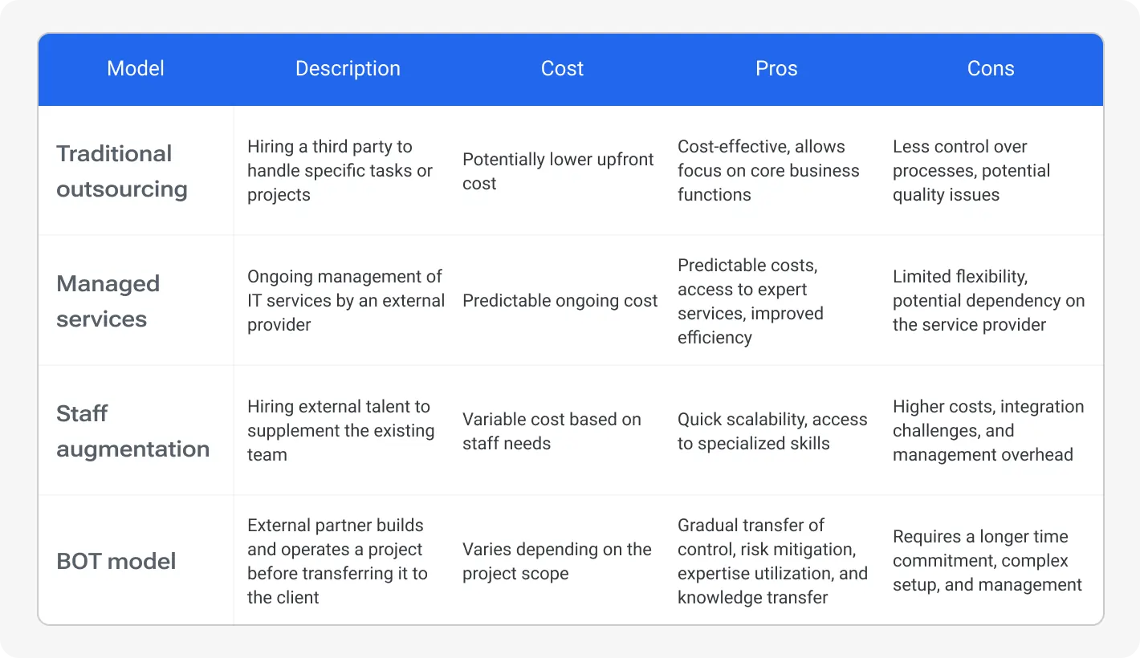Click the Limited flexibility cons cell
The height and width of the screenshot is (658, 1140).
[989, 301]
